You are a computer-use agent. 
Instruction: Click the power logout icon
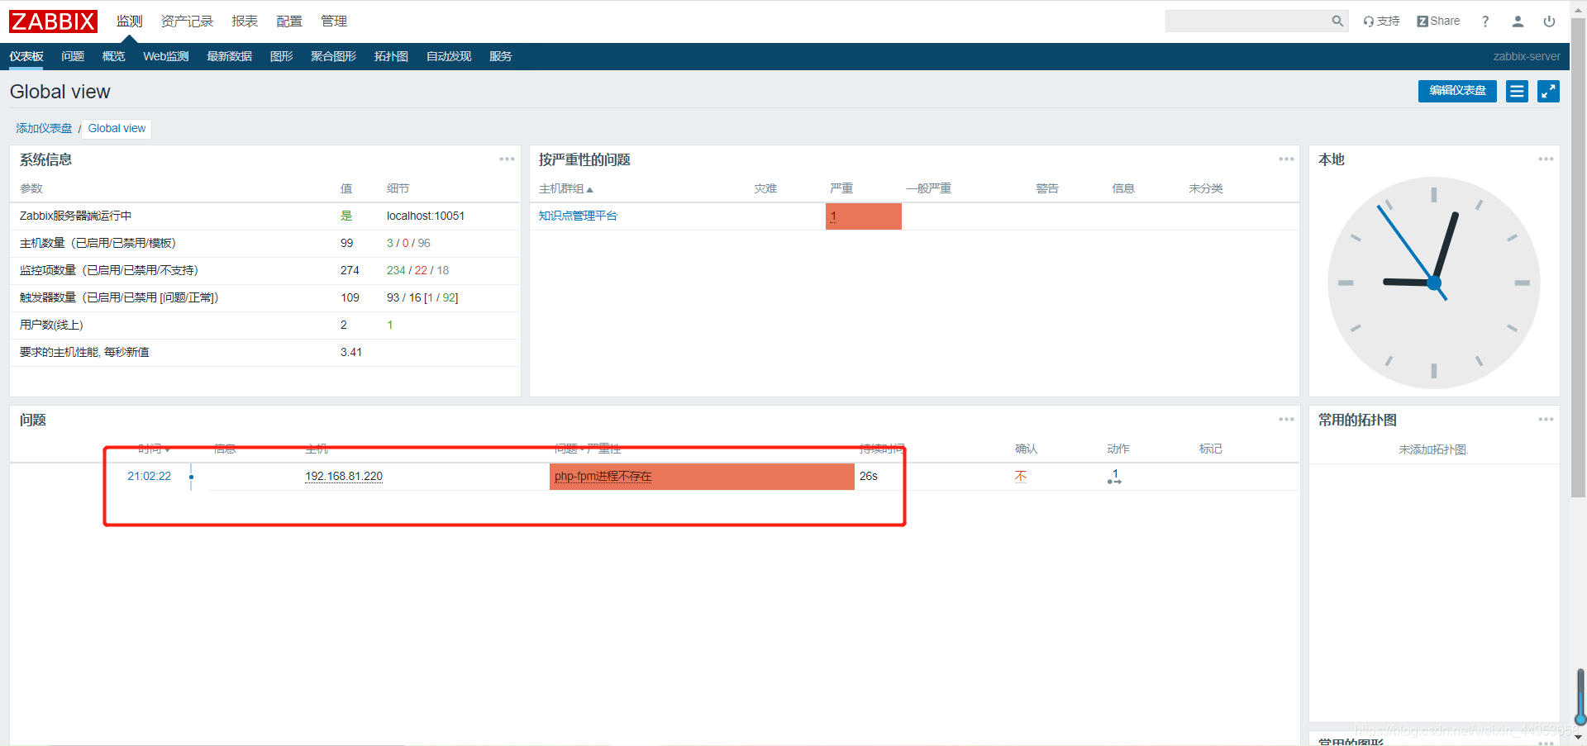[1549, 21]
